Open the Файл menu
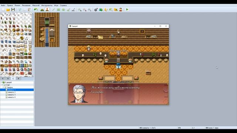The height and width of the screenshot is (133, 237). pos(3,6)
